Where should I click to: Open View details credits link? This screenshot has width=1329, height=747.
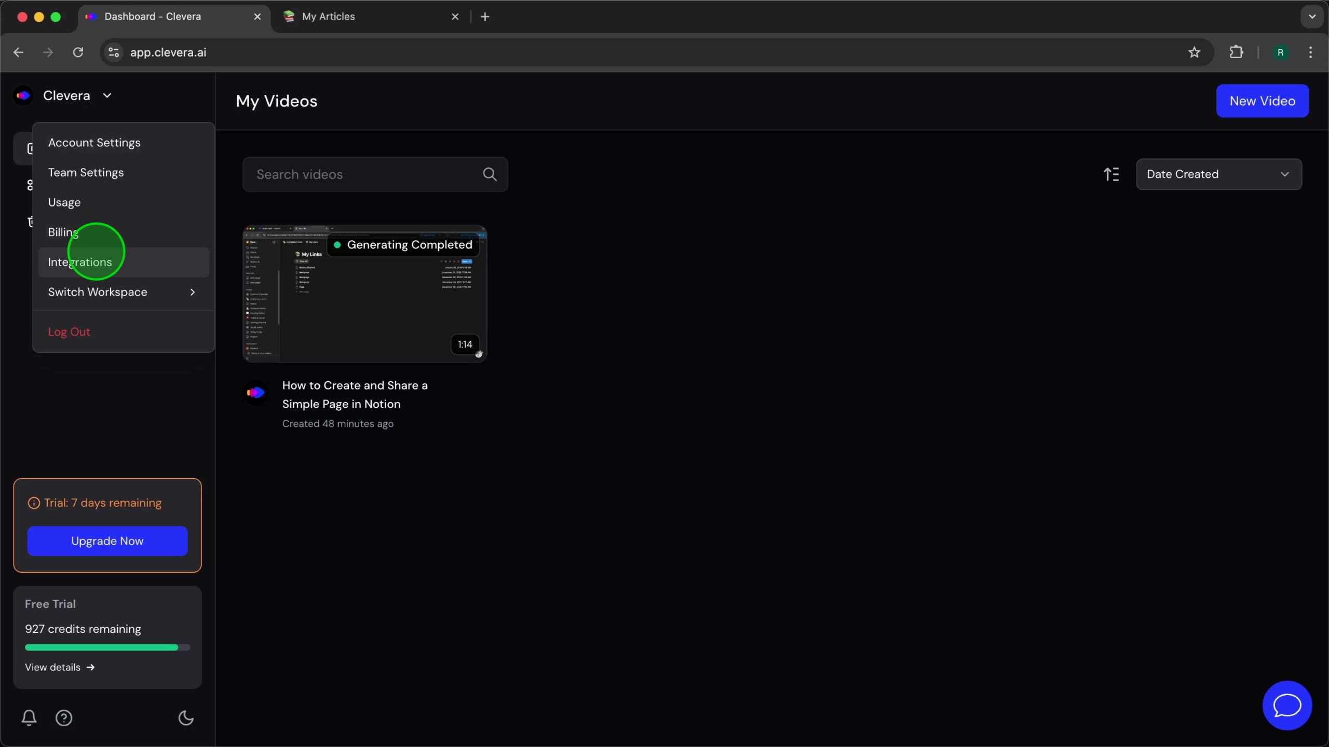click(x=60, y=667)
